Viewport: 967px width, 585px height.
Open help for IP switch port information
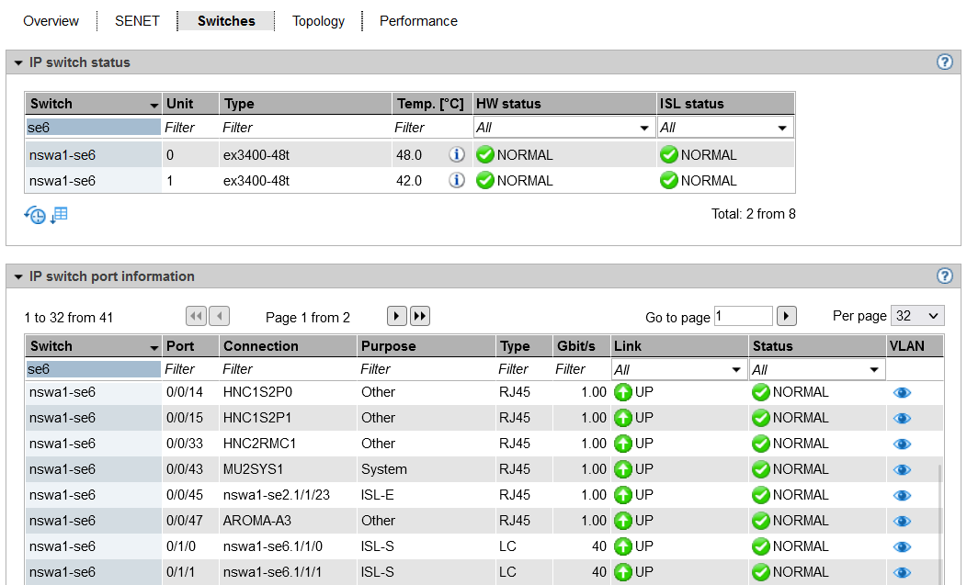944,276
